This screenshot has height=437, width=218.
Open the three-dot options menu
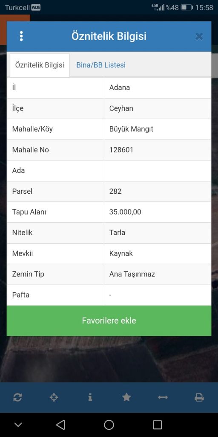coord(21,36)
